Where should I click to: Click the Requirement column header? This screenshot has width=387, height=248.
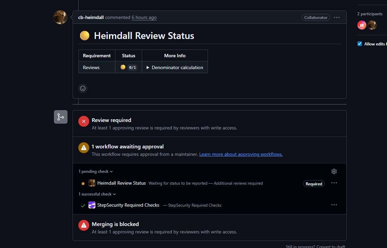[x=97, y=56]
